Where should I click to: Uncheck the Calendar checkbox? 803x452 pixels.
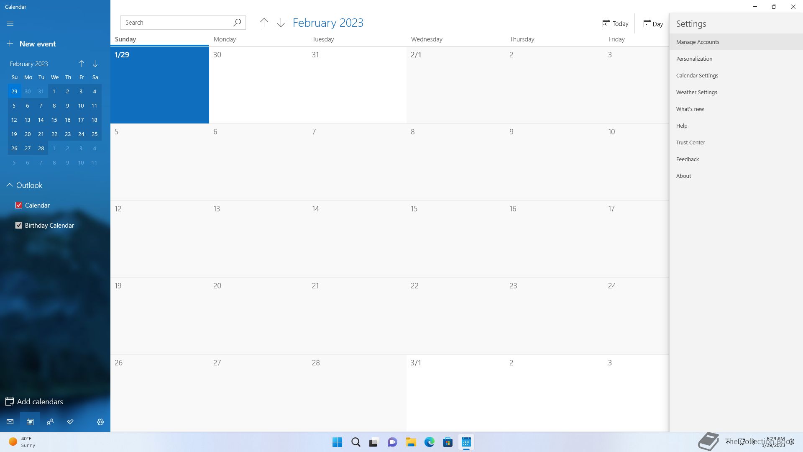point(19,205)
